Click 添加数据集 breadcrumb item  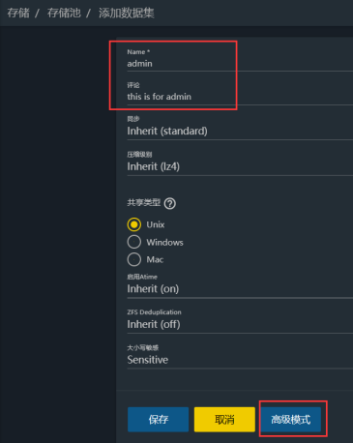tap(127, 13)
